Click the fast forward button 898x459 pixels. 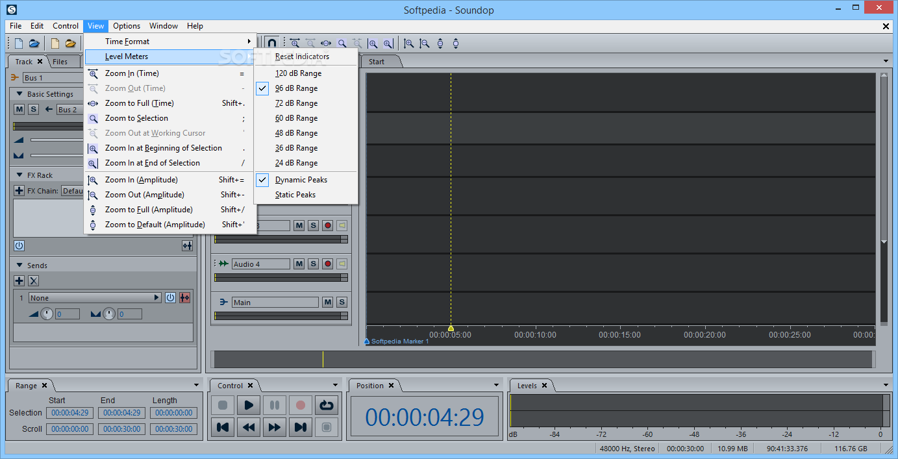click(x=274, y=427)
